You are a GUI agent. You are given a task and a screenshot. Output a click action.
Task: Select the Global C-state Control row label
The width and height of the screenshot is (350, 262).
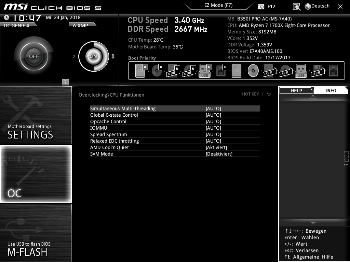point(114,115)
